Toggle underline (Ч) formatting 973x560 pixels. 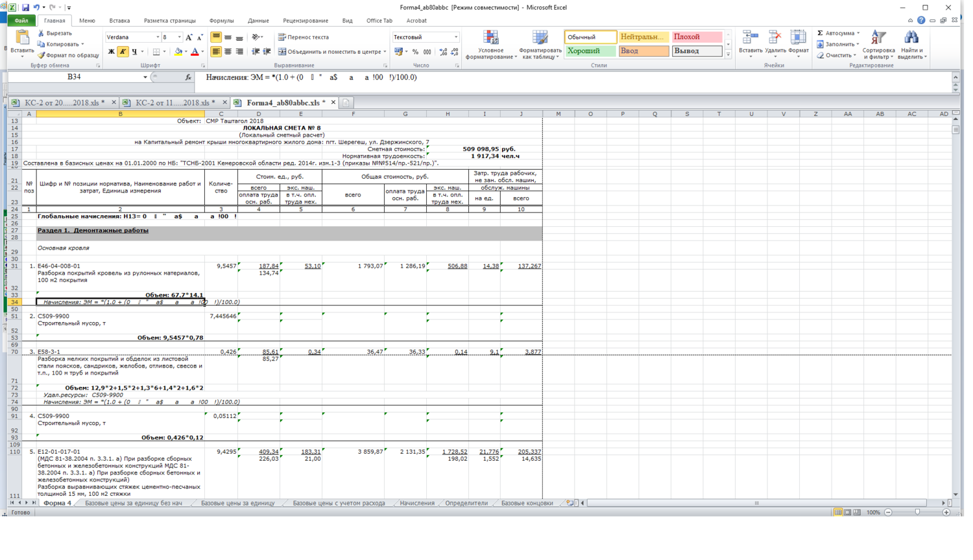134,52
